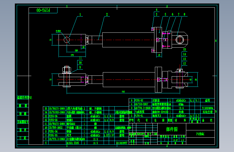The height and width of the screenshot is (152, 234).
Task: Click the 描图 label in left margin
Action: click(x=23, y=106)
